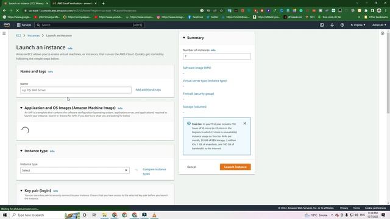Open Compare instance types link

click(x=154, y=172)
